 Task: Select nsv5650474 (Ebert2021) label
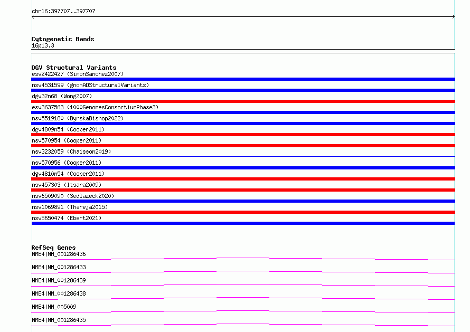pyautogui.click(x=67, y=218)
